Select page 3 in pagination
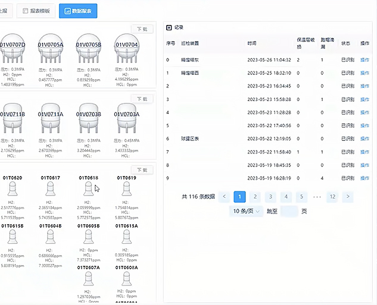This screenshot has width=377, height=305. (270, 196)
